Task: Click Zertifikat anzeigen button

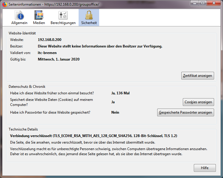Action: (197, 76)
